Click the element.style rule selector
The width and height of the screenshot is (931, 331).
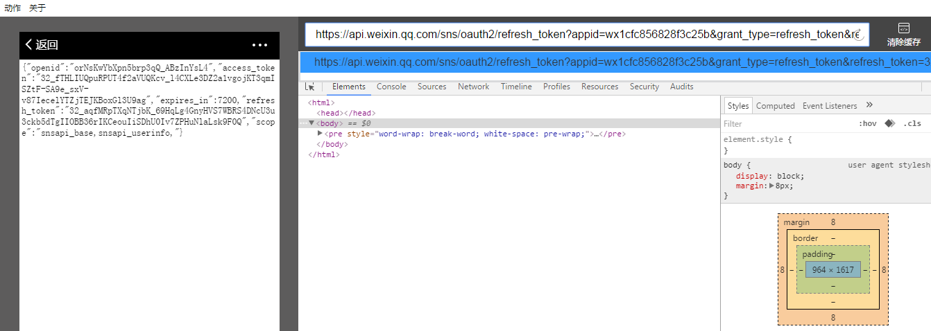[753, 139]
